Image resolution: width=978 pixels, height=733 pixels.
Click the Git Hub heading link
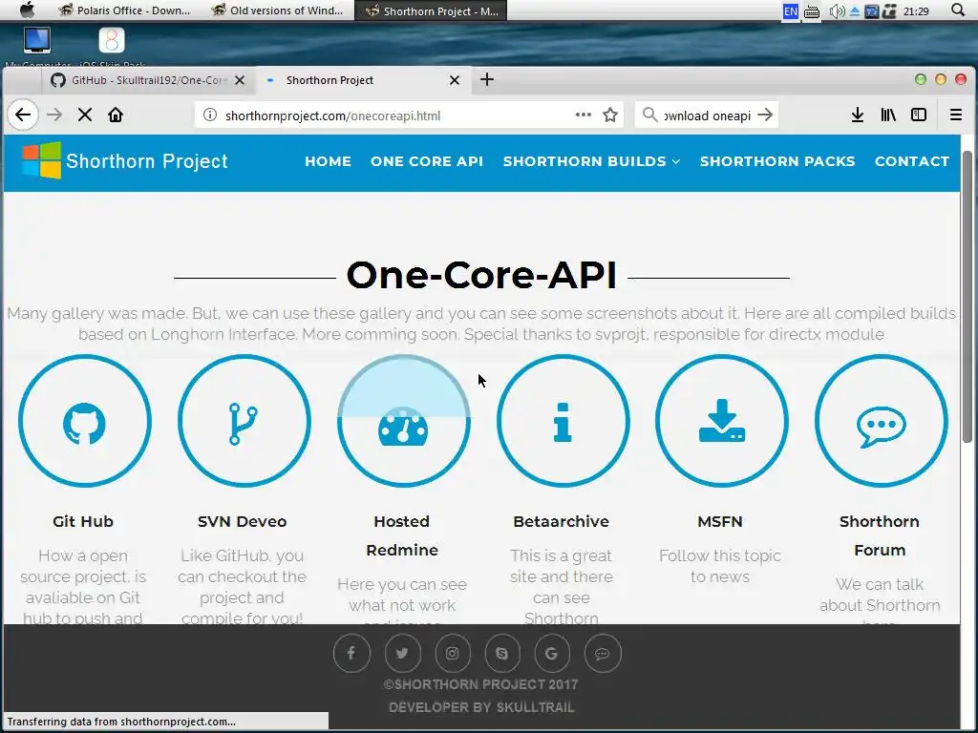(x=83, y=521)
